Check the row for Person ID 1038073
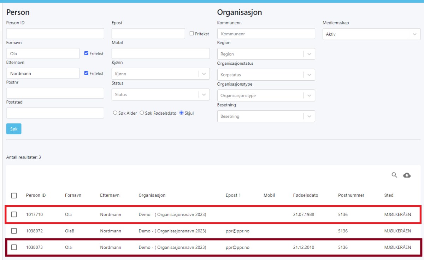 [14, 247]
